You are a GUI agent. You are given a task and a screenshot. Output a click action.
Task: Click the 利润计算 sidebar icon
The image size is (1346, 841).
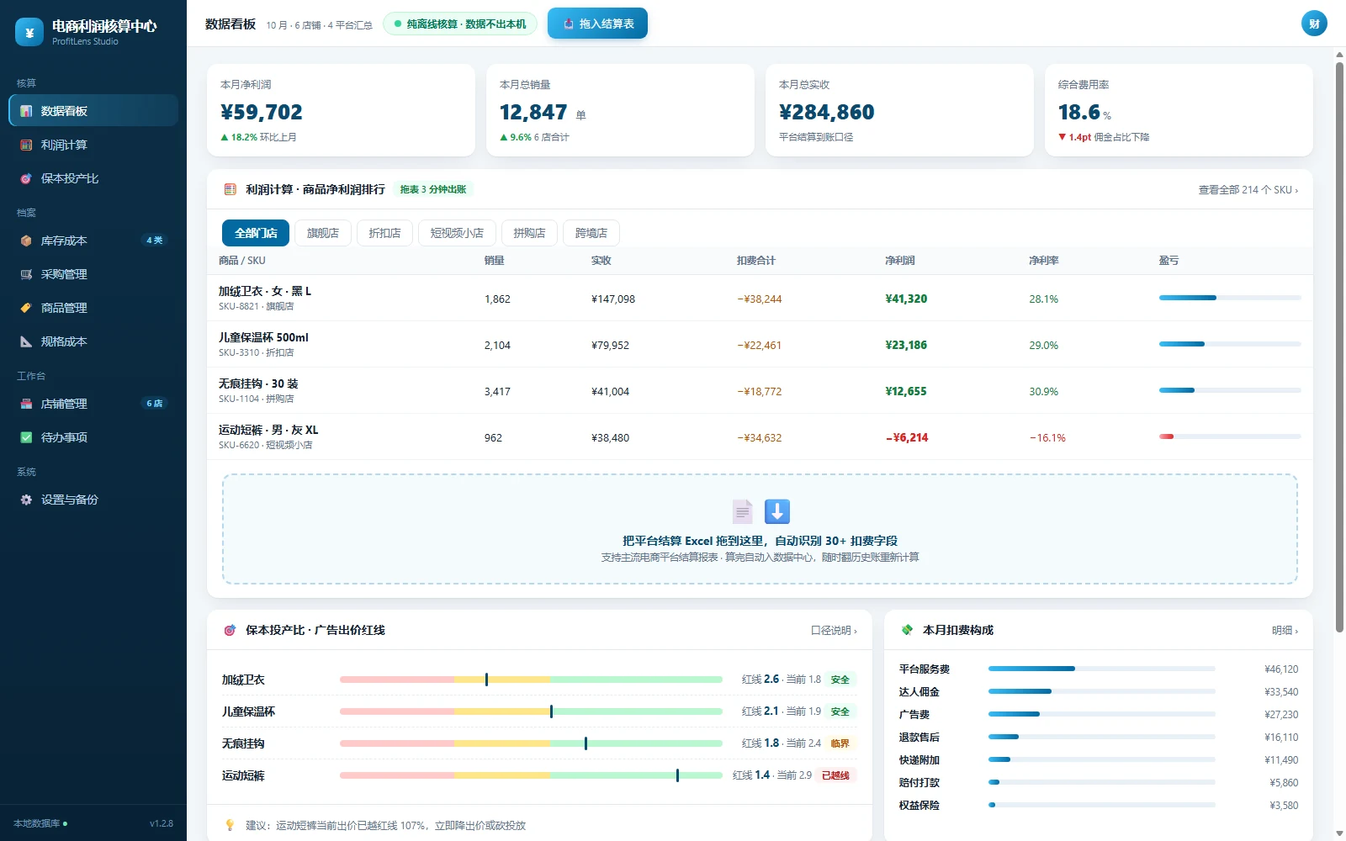click(26, 145)
